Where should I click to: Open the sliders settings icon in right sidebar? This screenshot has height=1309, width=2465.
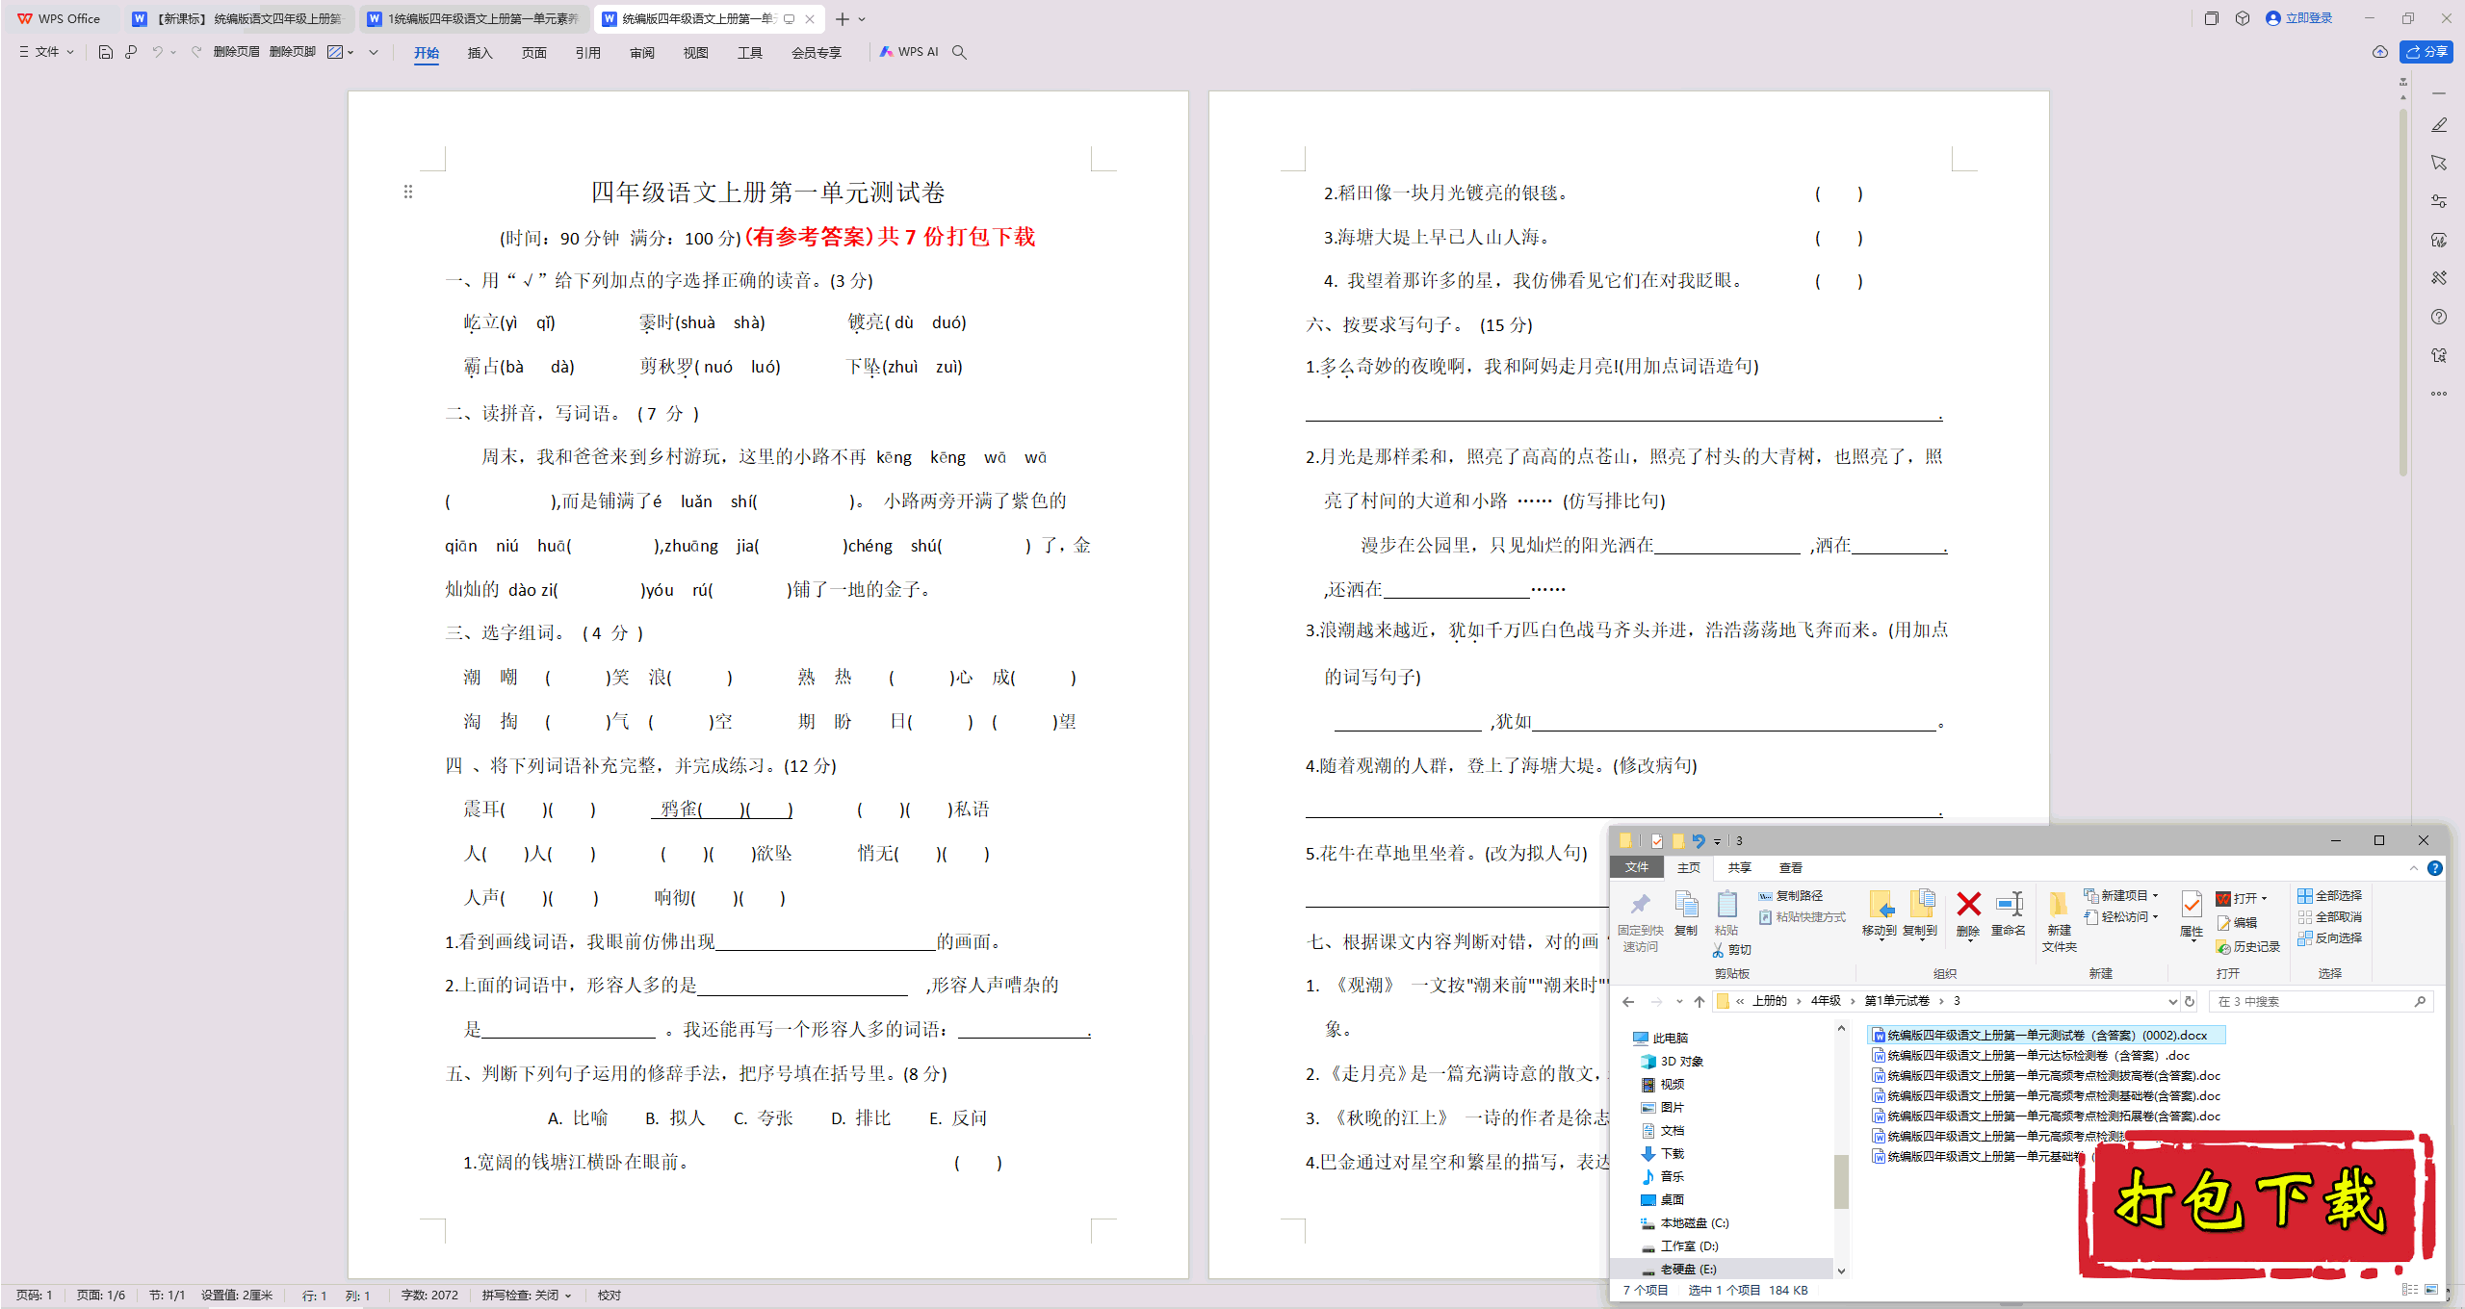pyautogui.click(x=2439, y=201)
